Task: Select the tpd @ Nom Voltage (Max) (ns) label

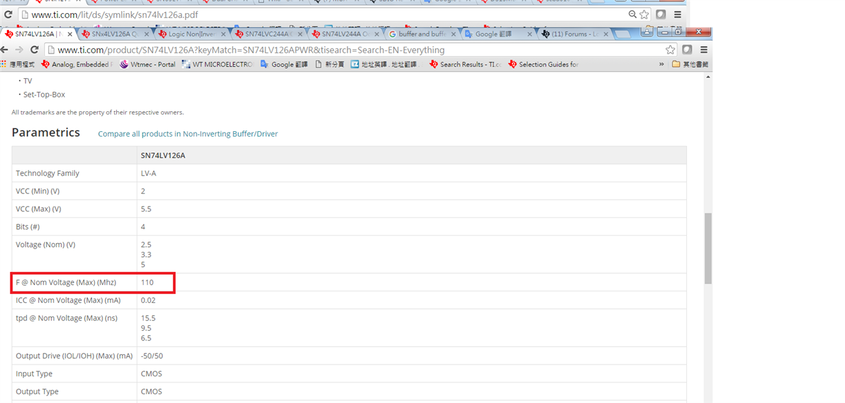Action: (67, 318)
